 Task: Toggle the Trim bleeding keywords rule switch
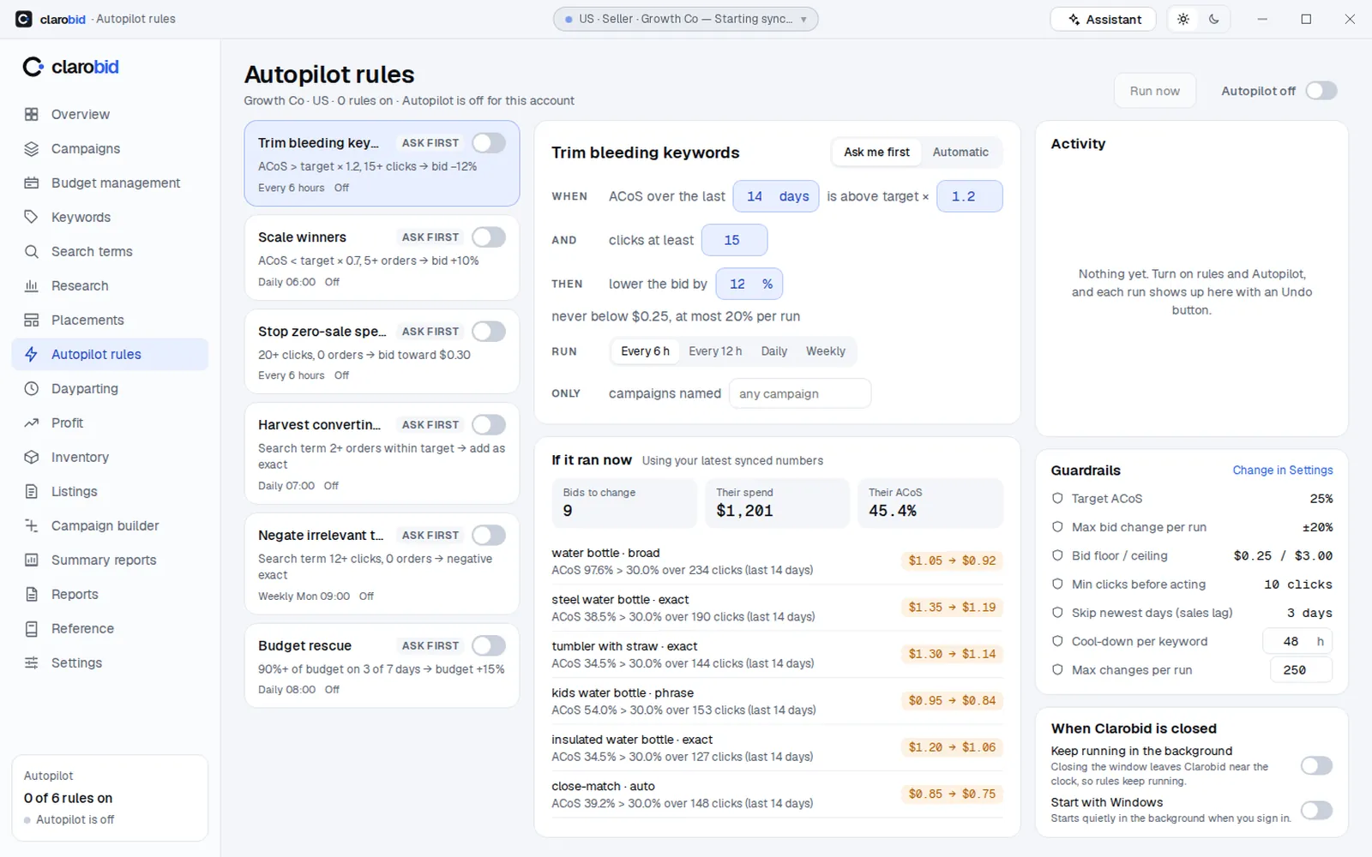click(x=489, y=143)
